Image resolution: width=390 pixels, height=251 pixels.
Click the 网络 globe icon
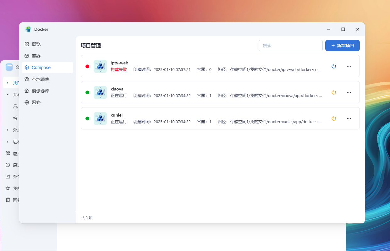pos(27,102)
